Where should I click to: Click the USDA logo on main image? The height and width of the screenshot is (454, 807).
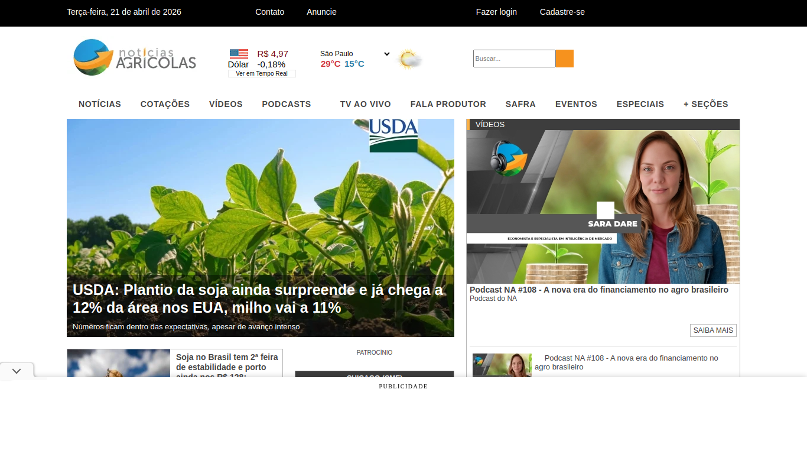pos(393,135)
